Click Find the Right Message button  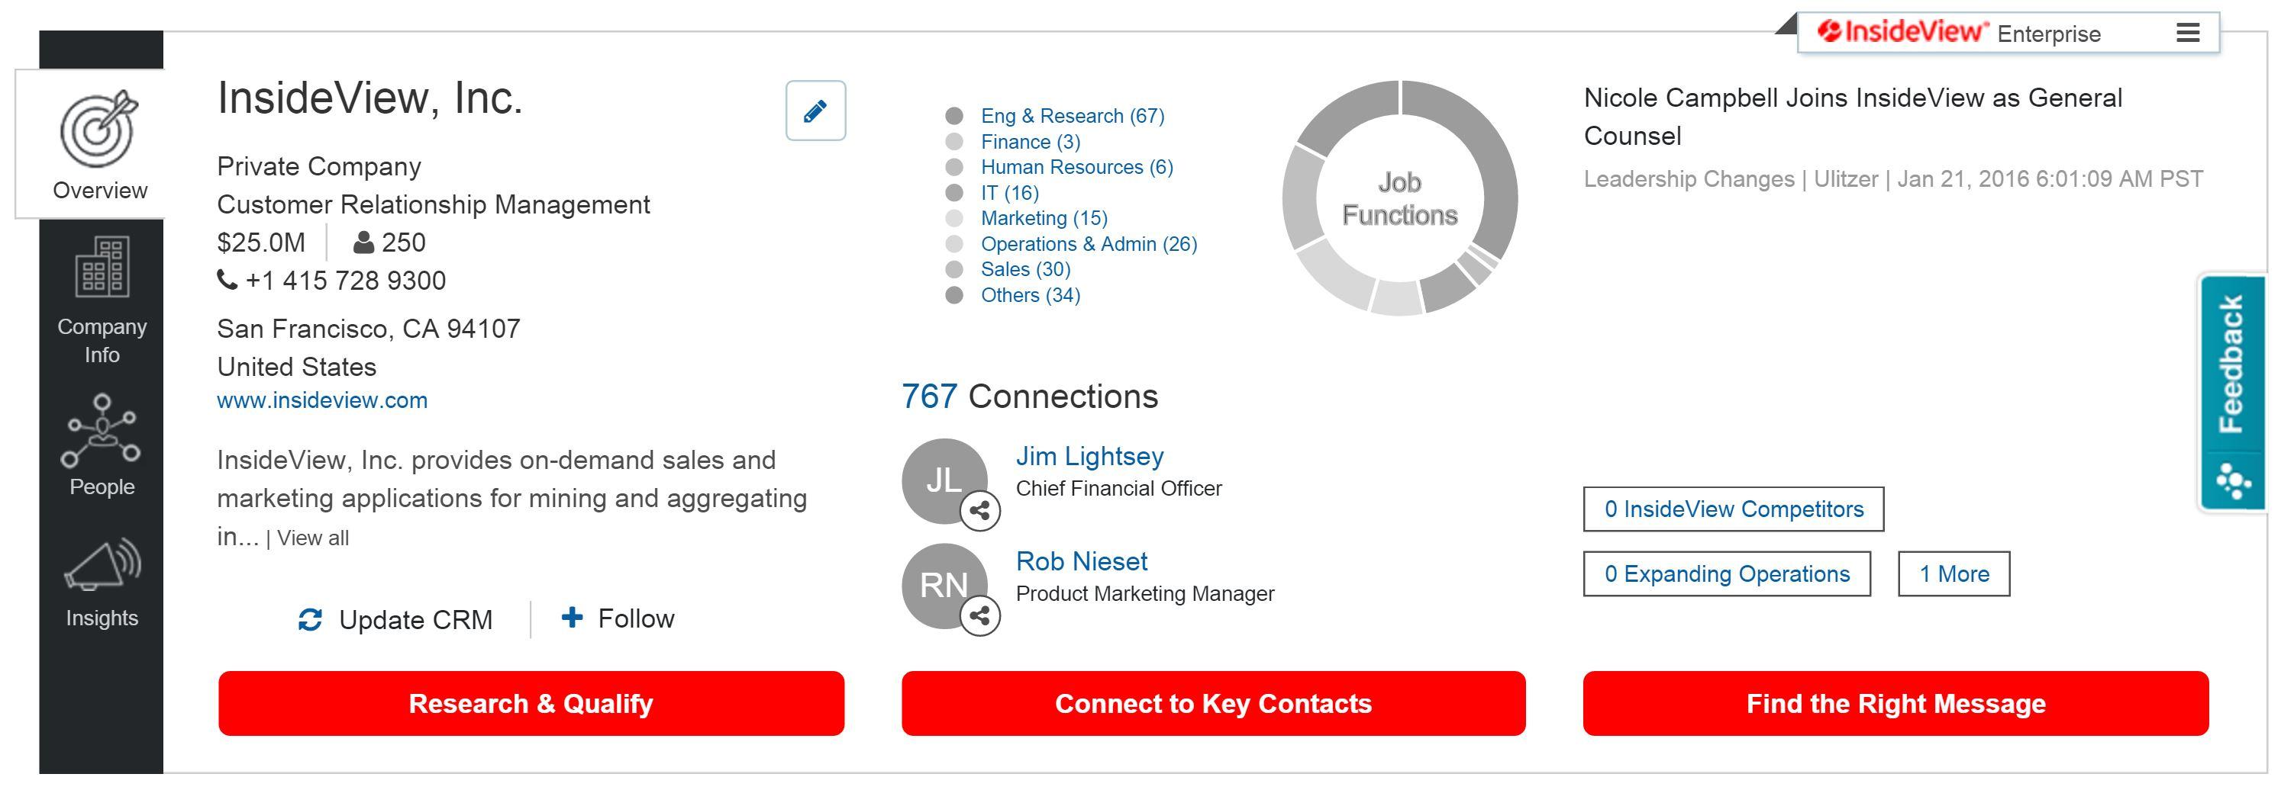click(x=1895, y=703)
